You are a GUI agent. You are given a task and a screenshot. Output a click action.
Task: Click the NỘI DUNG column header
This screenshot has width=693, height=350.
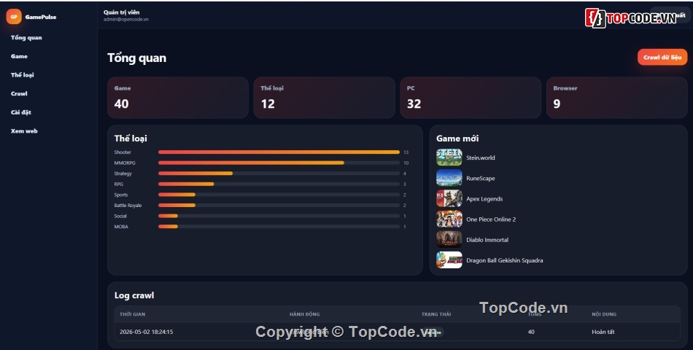click(x=604, y=314)
